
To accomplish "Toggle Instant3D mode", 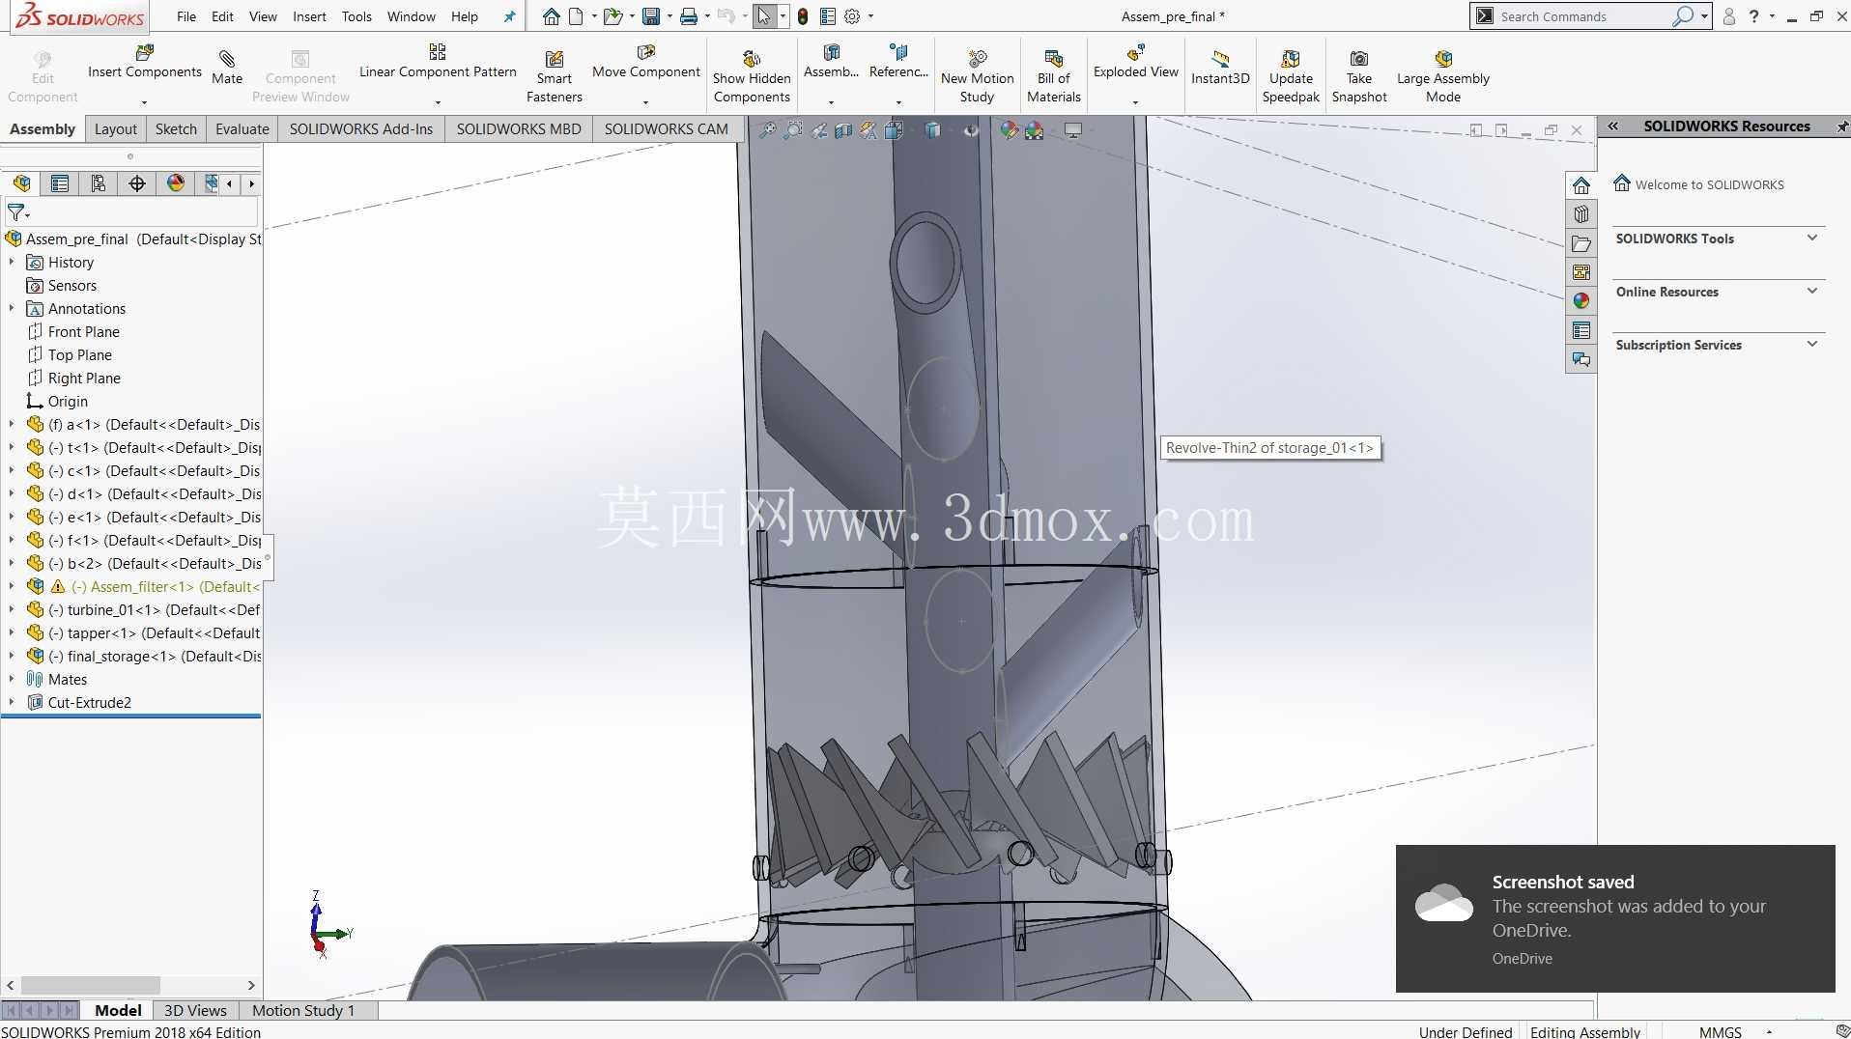I will point(1220,68).
